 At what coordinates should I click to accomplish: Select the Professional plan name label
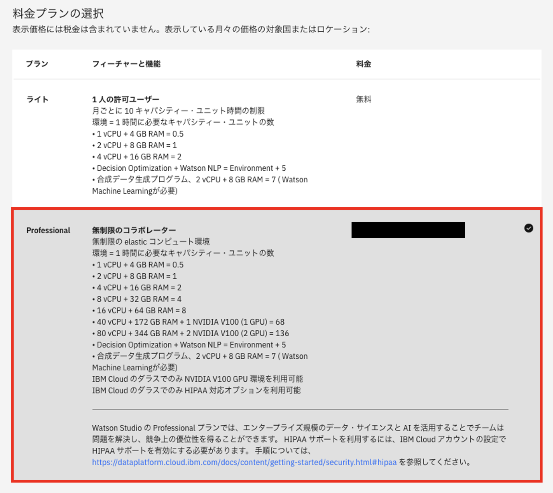(x=48, y=230)
